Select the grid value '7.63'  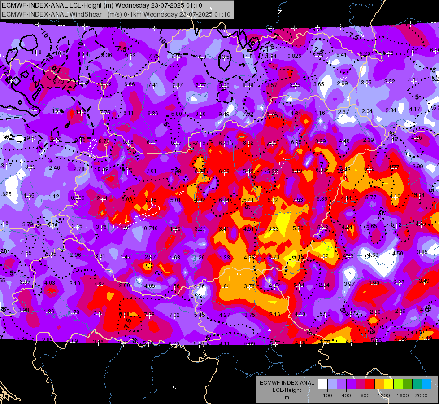298,199
